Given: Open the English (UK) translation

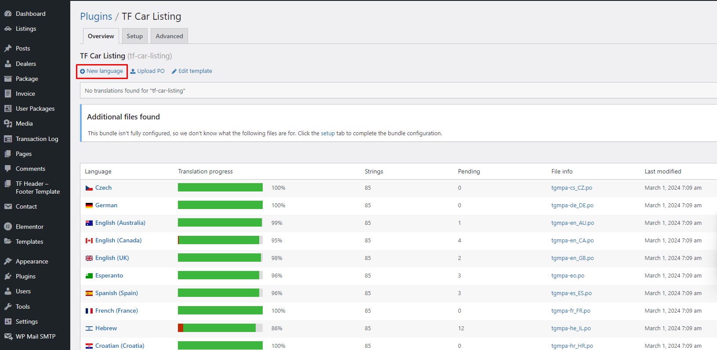Looking at the screenshot, I should (112, 258).
